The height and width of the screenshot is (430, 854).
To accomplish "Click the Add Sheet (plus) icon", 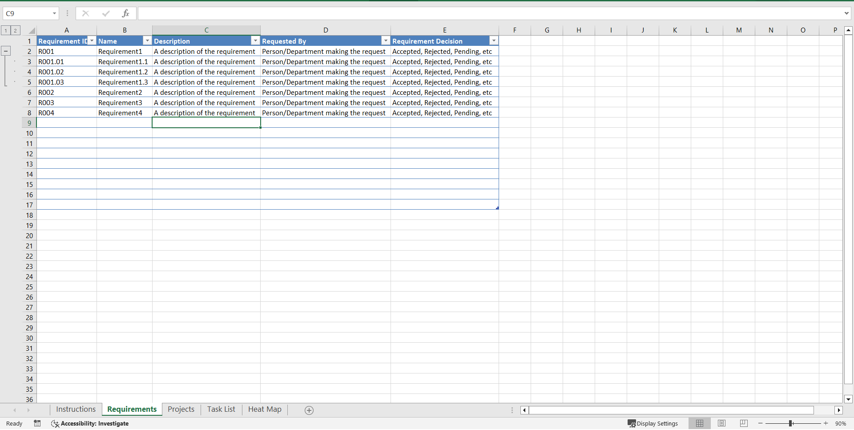I will pyautogui.click(x=309, y=410).
